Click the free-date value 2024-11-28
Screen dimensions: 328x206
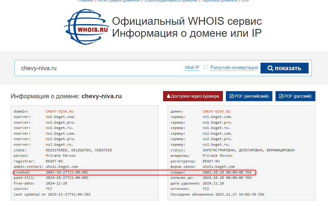56,183
